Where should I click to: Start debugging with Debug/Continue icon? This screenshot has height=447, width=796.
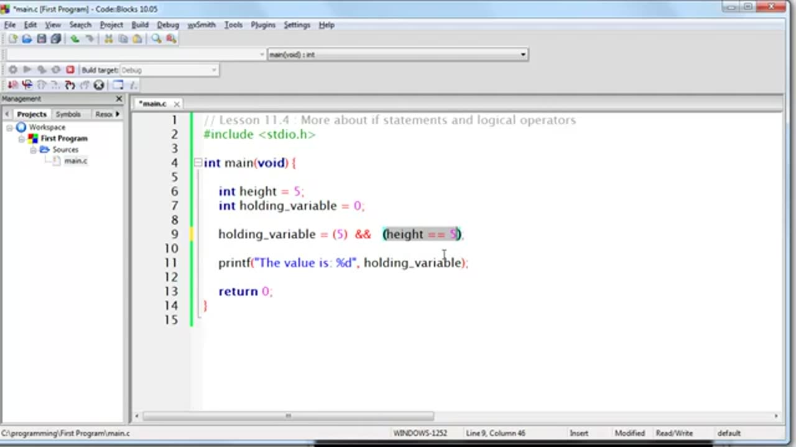point(12,85)
